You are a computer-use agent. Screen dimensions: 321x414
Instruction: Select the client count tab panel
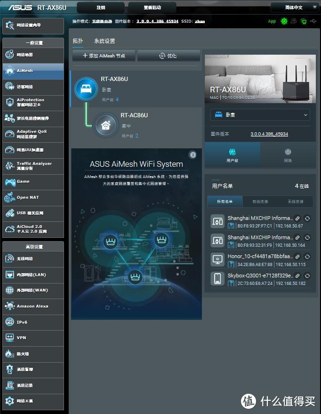tap(233, 155)
